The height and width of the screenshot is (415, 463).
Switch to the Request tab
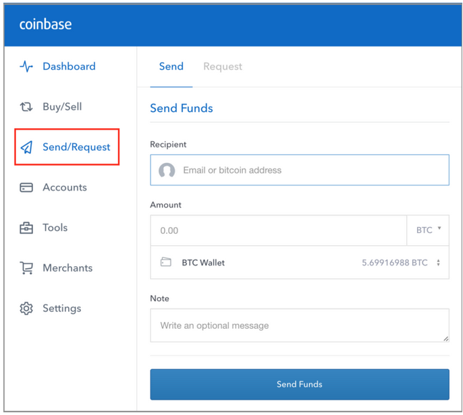223,67
